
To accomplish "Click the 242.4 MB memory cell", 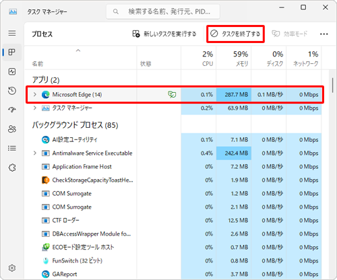I will coord(234,153).
